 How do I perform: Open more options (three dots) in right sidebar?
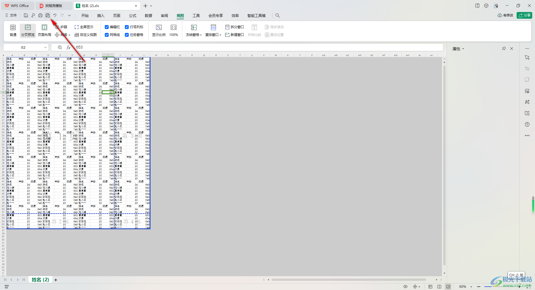[x=527, y=136]
